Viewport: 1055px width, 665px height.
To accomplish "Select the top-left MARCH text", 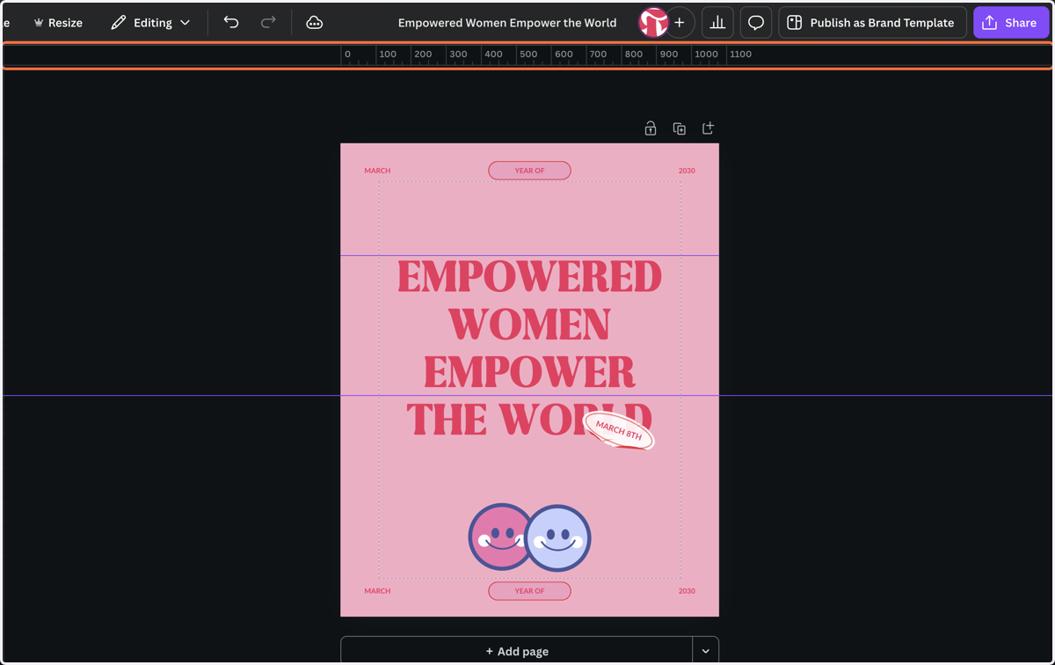I will (377, 171).
